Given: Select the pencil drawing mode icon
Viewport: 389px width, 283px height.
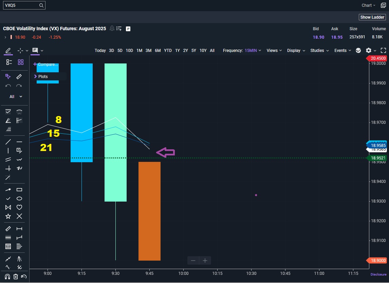Looking at the screenshot, I should click(x=8, y=51).
